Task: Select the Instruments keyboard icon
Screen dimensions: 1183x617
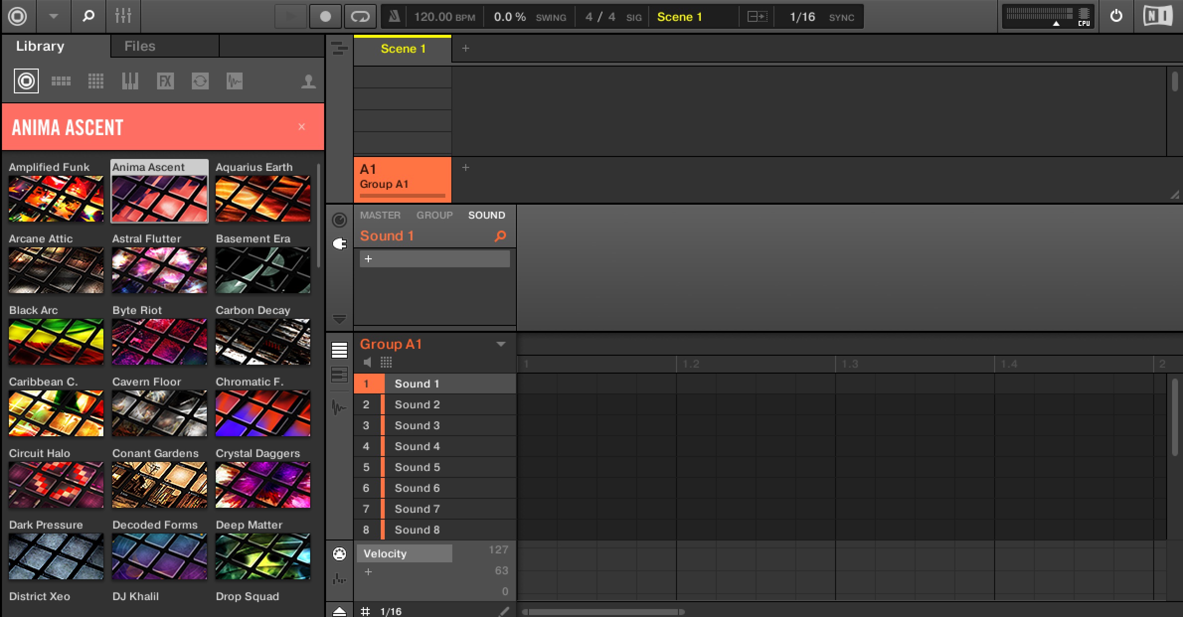Action: [x=130, y=81]
